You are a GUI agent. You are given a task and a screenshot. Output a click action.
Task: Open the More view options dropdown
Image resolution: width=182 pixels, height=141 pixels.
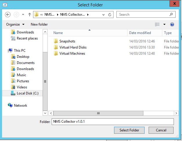point(164,24)
